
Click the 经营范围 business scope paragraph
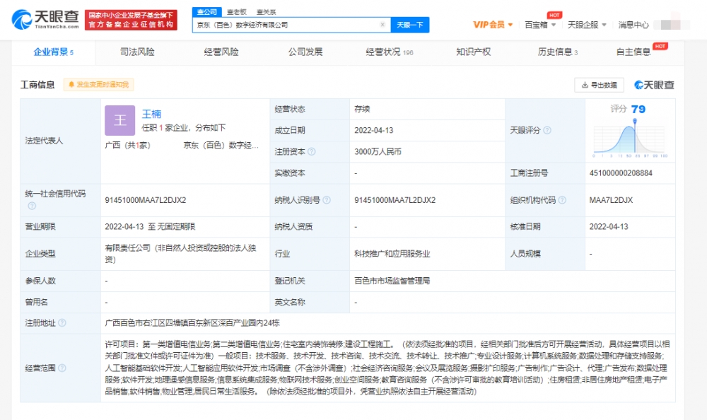click(x=387, y=368)
